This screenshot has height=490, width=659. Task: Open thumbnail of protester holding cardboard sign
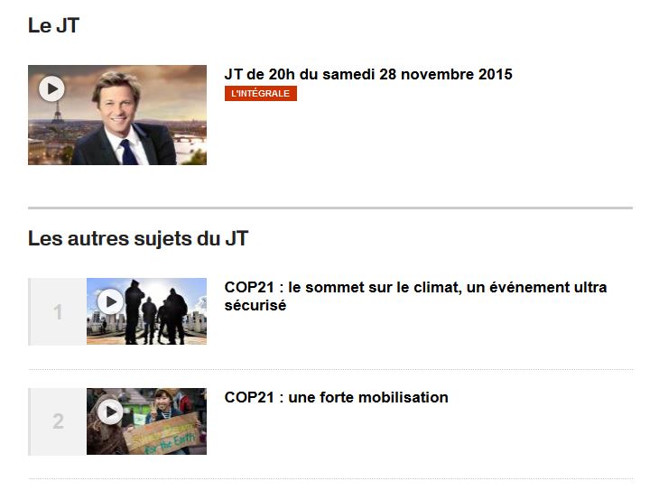(146, 421)
